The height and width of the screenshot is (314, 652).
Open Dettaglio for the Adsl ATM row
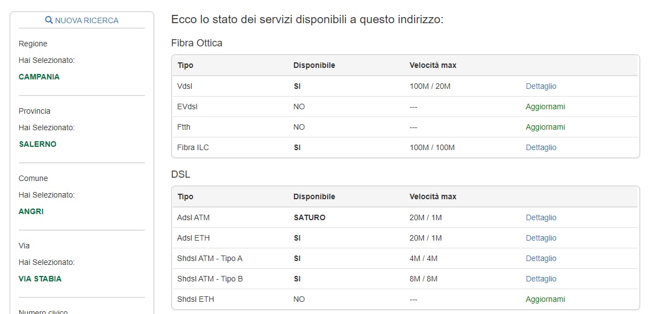541,217
